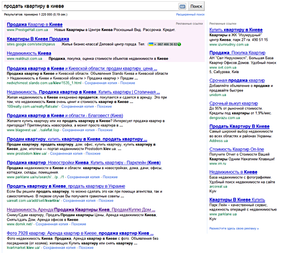Open sidebar ad Срочная продажа квартир
Viewport: 285px width, 253px height.
tap(237, 80)
